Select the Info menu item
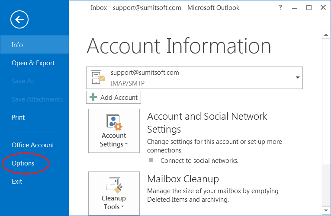The image size is (331, 216). point(17,45)
